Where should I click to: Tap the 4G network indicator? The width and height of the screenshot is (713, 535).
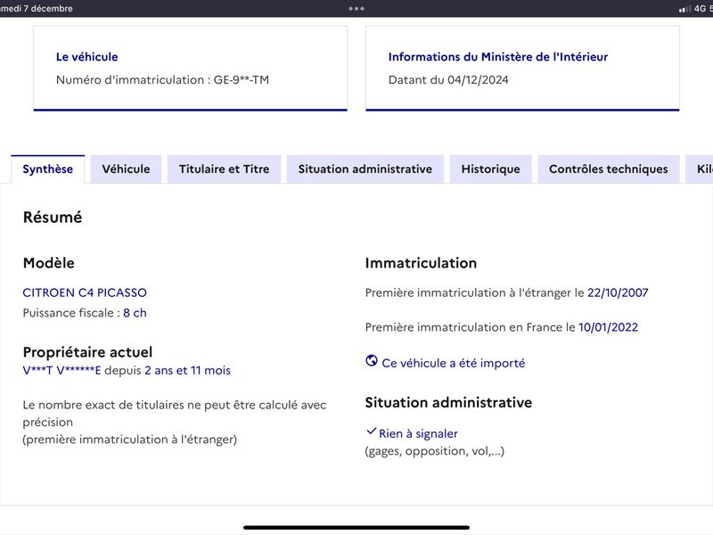700,9
